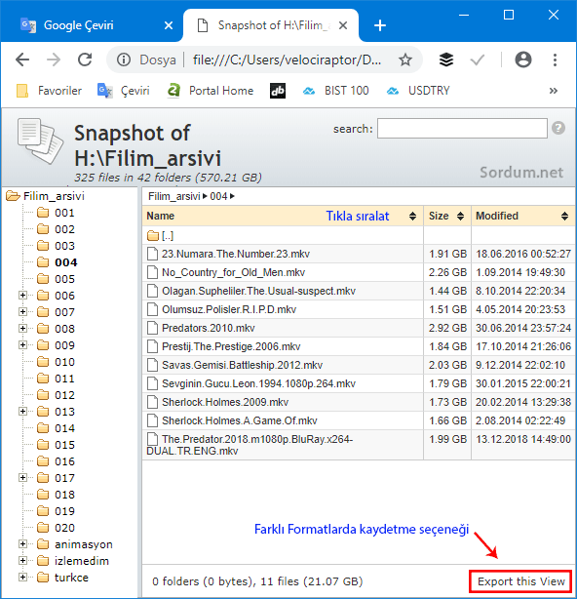
Task: Sort by Name using its sort arrows
Action: click(412, 216)
